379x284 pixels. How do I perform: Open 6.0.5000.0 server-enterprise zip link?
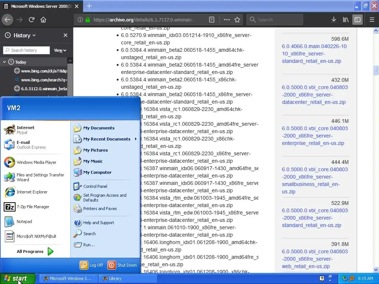[x=315, y=136]
